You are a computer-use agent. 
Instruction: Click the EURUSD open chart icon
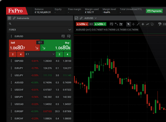tap(69, 36)
